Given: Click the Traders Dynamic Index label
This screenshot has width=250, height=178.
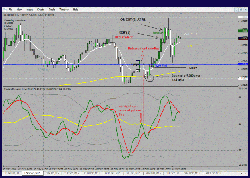Looking at the screenshot, I should point(37,89).
